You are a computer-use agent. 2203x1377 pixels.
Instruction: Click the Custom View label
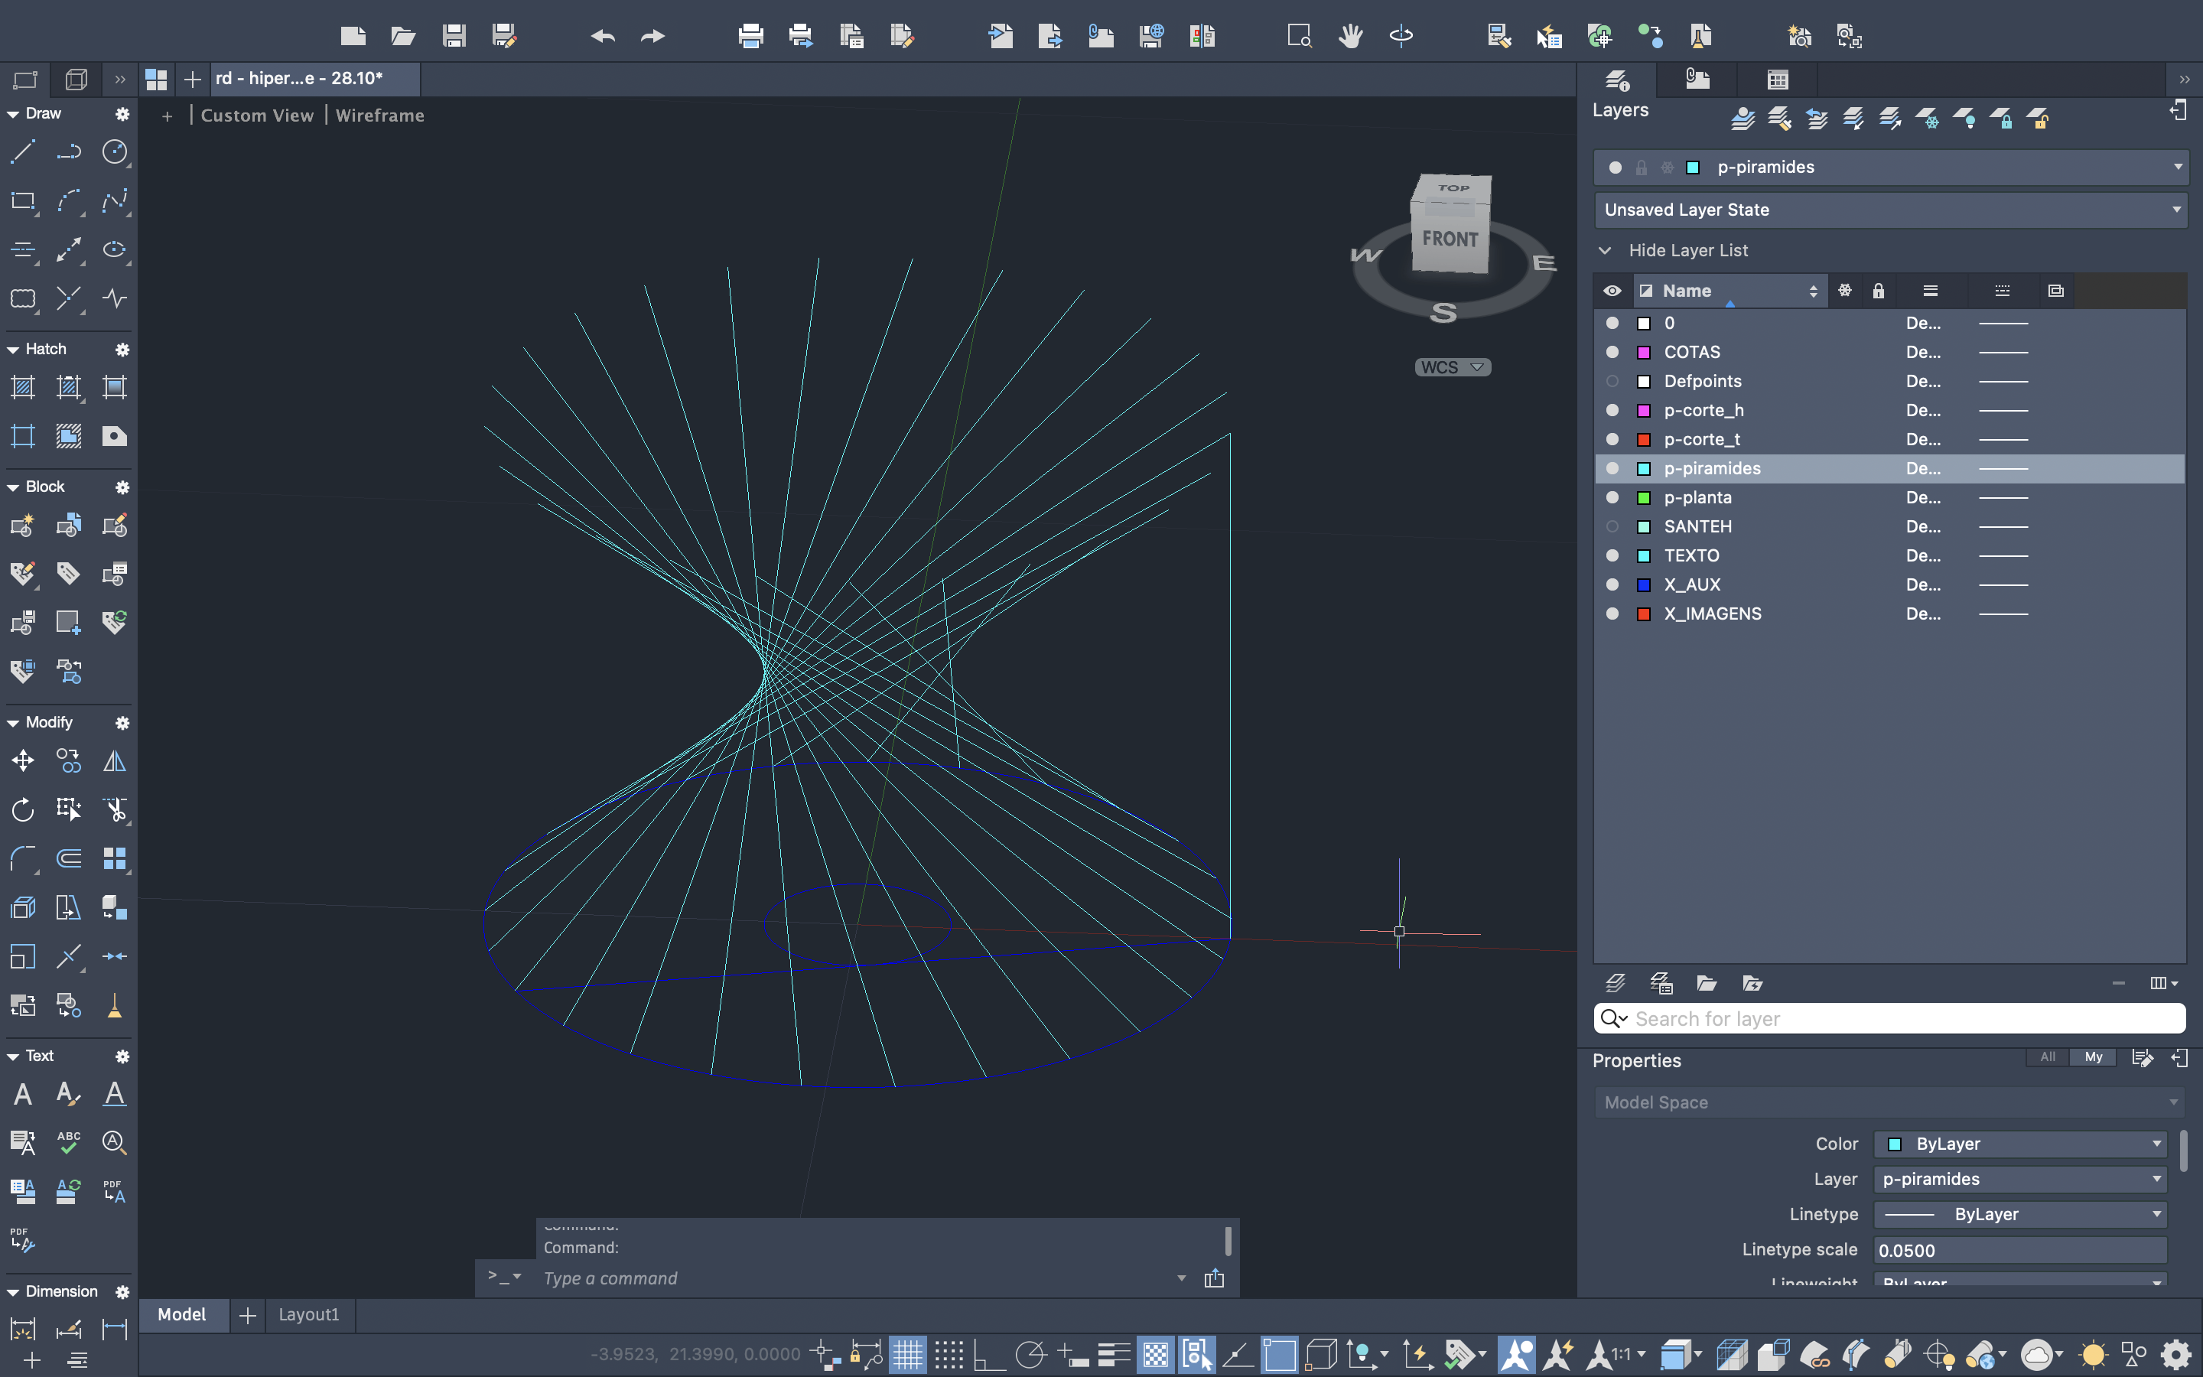tap(257, 116)
